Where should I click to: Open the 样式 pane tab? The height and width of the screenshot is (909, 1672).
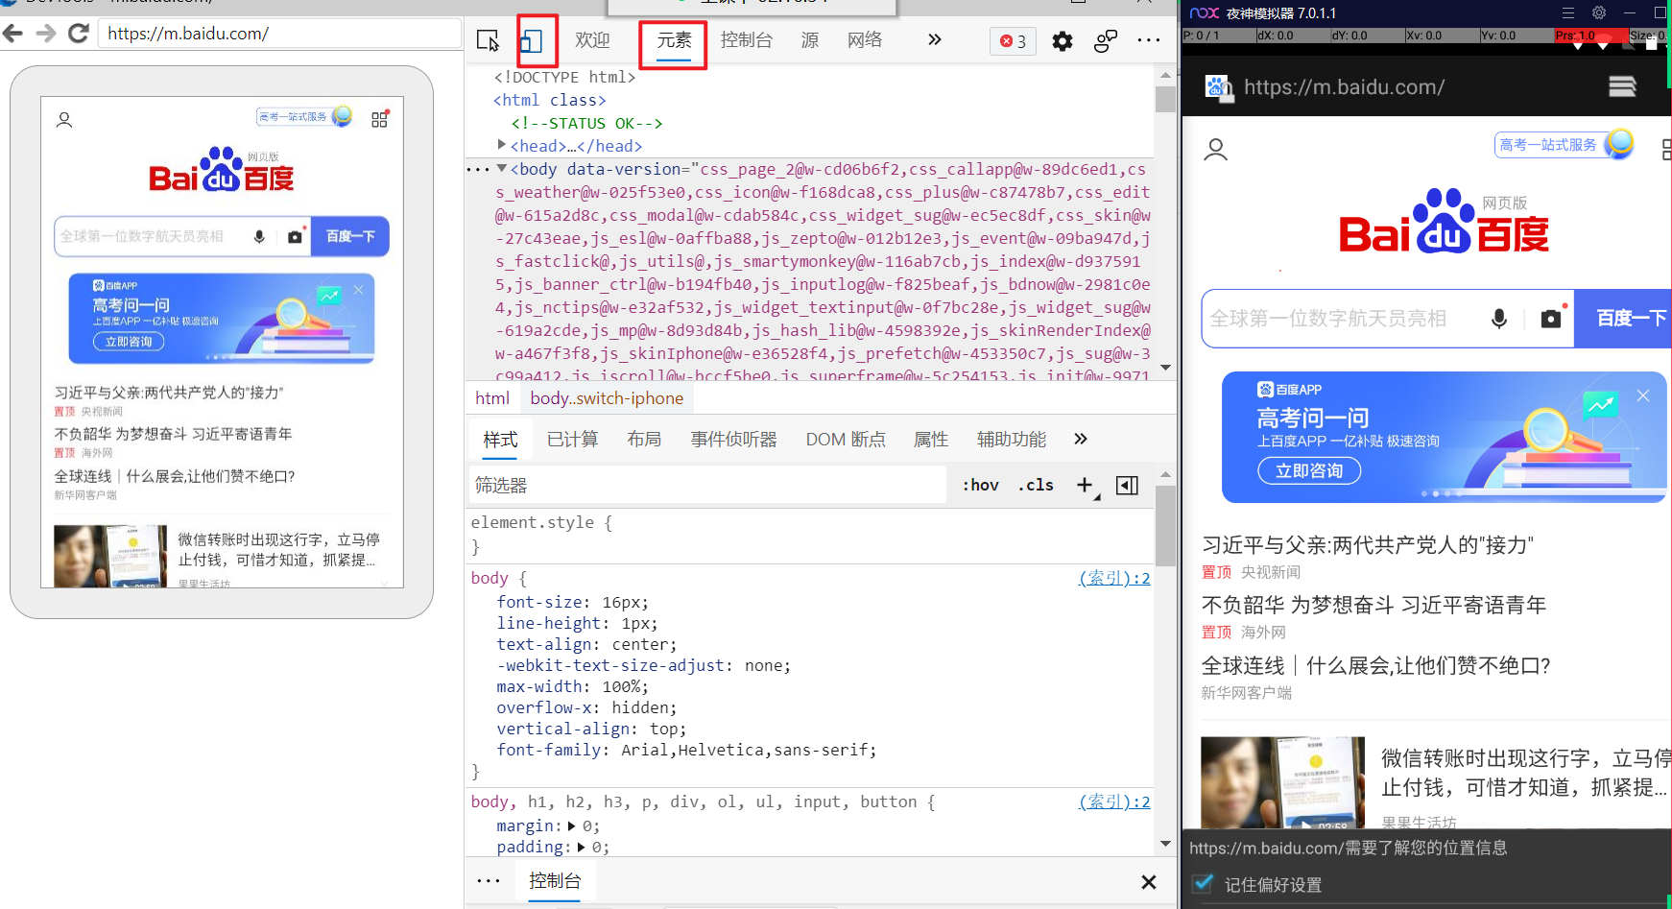tap(500, 440)
